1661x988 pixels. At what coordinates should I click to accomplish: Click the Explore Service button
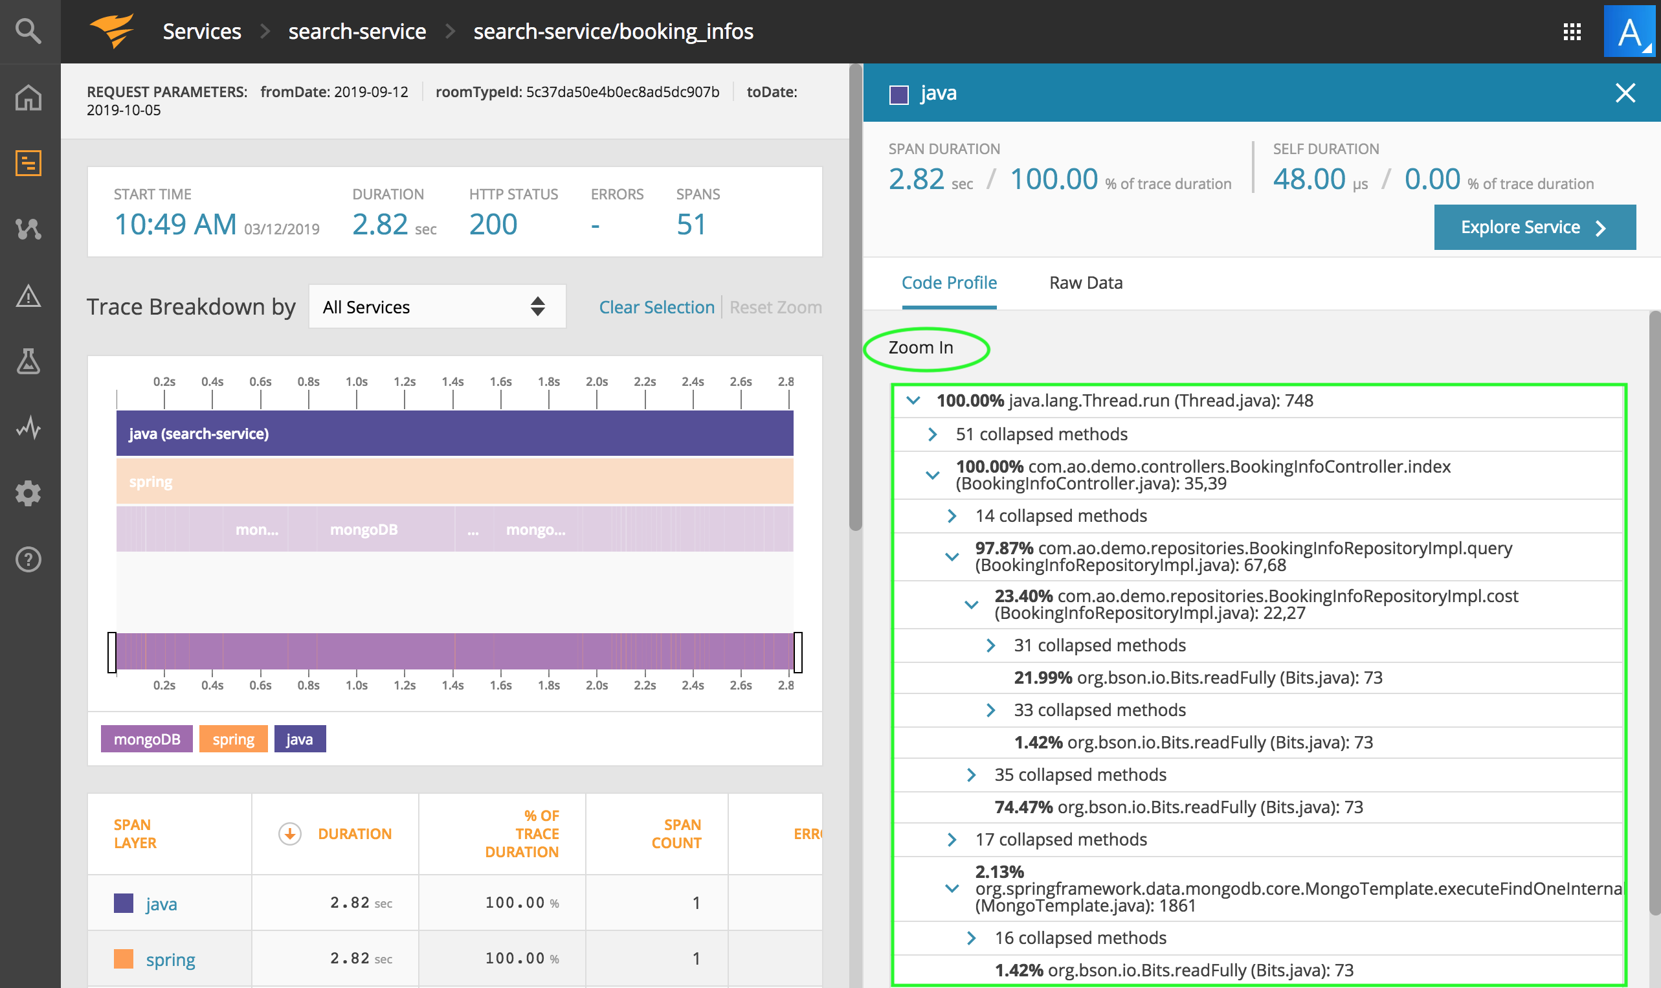point(1534,228)
